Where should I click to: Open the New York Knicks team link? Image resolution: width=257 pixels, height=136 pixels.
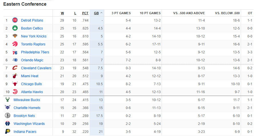(x=34, y=36)
